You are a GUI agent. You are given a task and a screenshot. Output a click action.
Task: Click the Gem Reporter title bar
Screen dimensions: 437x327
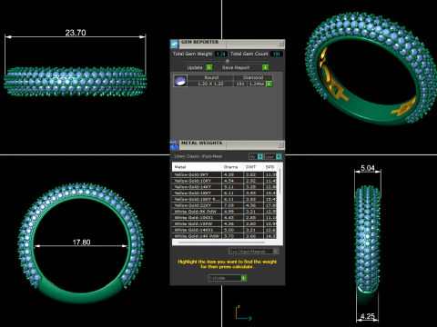point(228,44)
